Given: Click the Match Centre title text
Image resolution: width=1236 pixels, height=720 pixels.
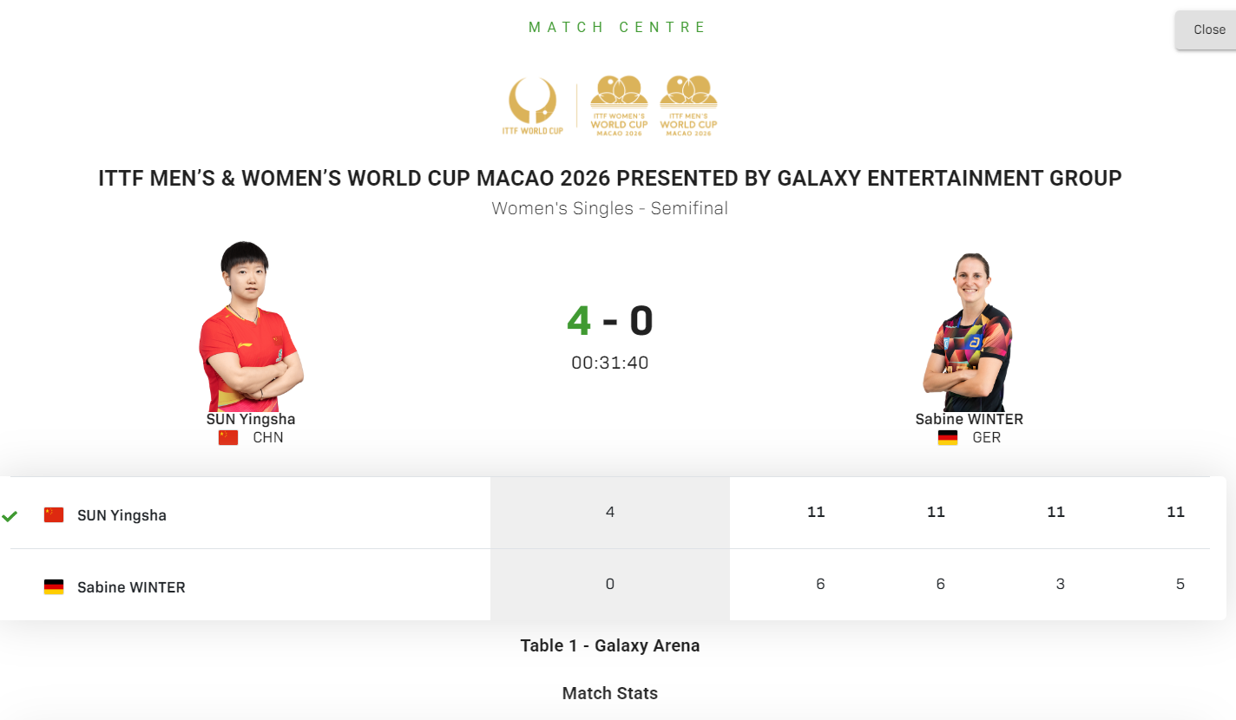Looking at the screenshot, I should tap(617, 27).
